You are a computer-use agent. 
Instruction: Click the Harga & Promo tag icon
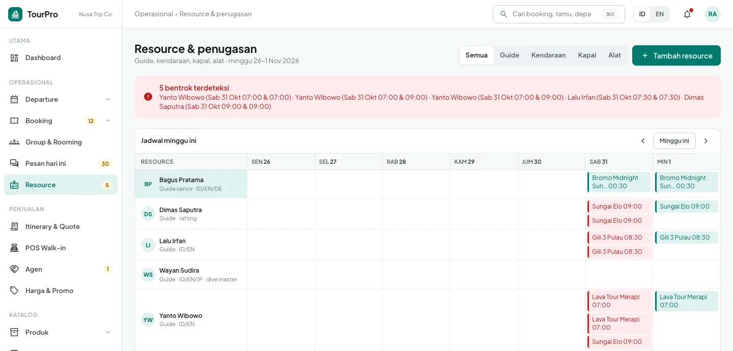14,291
